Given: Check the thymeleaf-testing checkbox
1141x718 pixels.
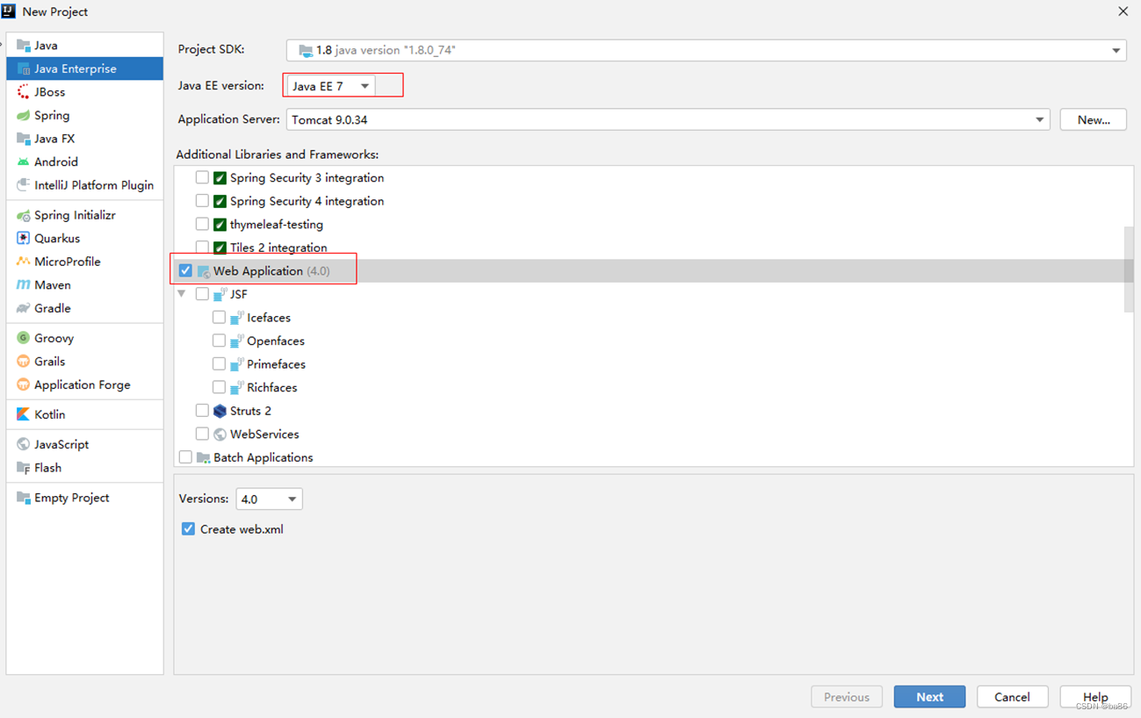Looking at the screenshot, I should 202,225.
